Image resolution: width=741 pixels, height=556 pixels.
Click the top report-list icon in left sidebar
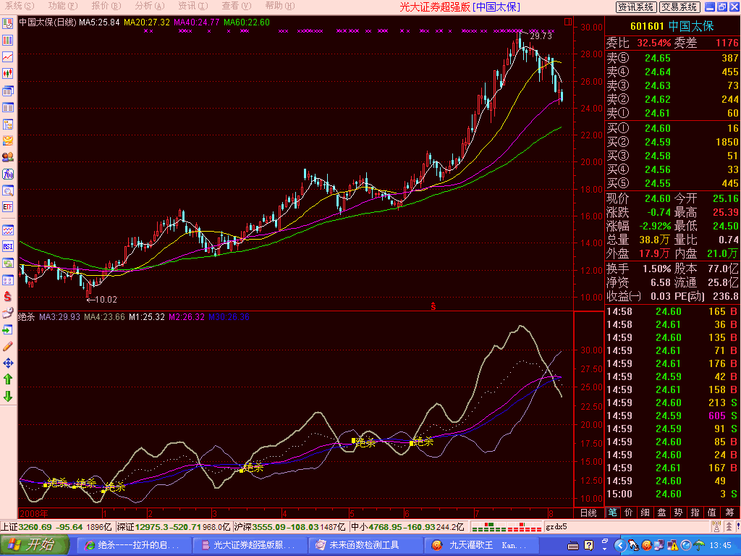[x=7, y=24]
